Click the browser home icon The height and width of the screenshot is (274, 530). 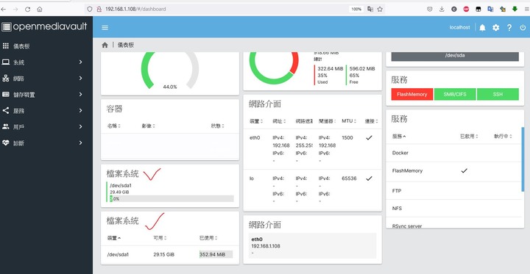coord(40,10)
